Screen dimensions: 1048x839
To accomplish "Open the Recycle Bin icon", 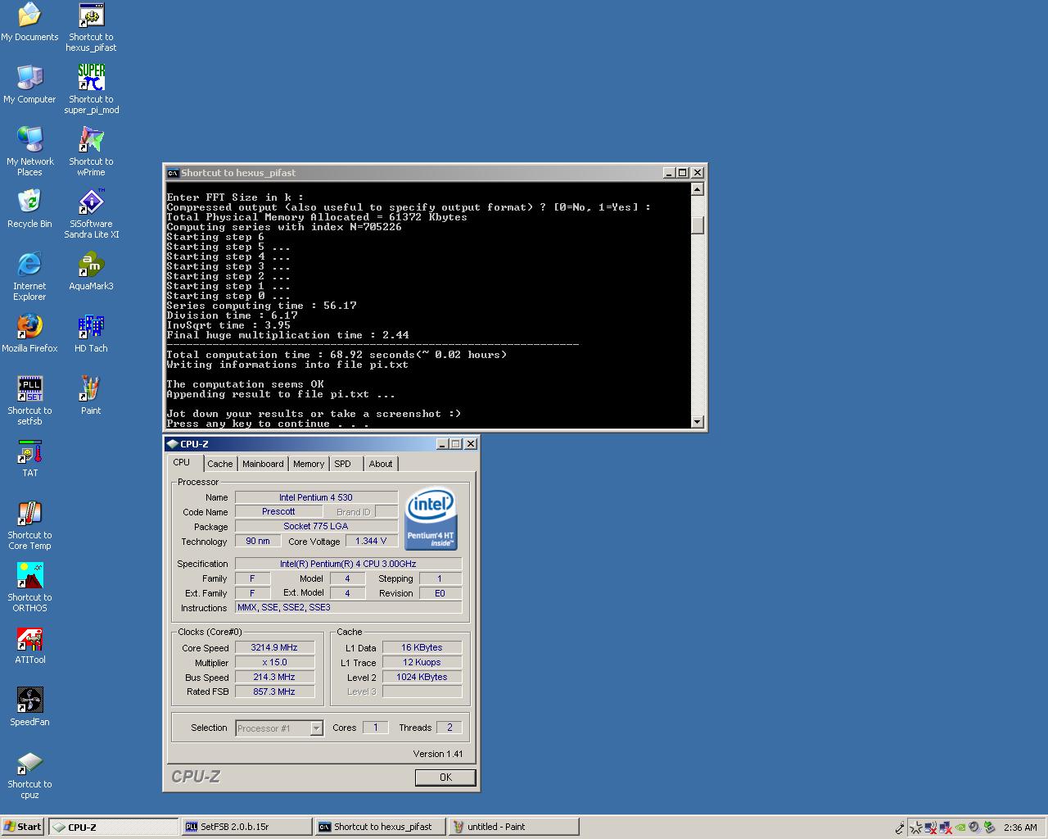I will [29, 209].
